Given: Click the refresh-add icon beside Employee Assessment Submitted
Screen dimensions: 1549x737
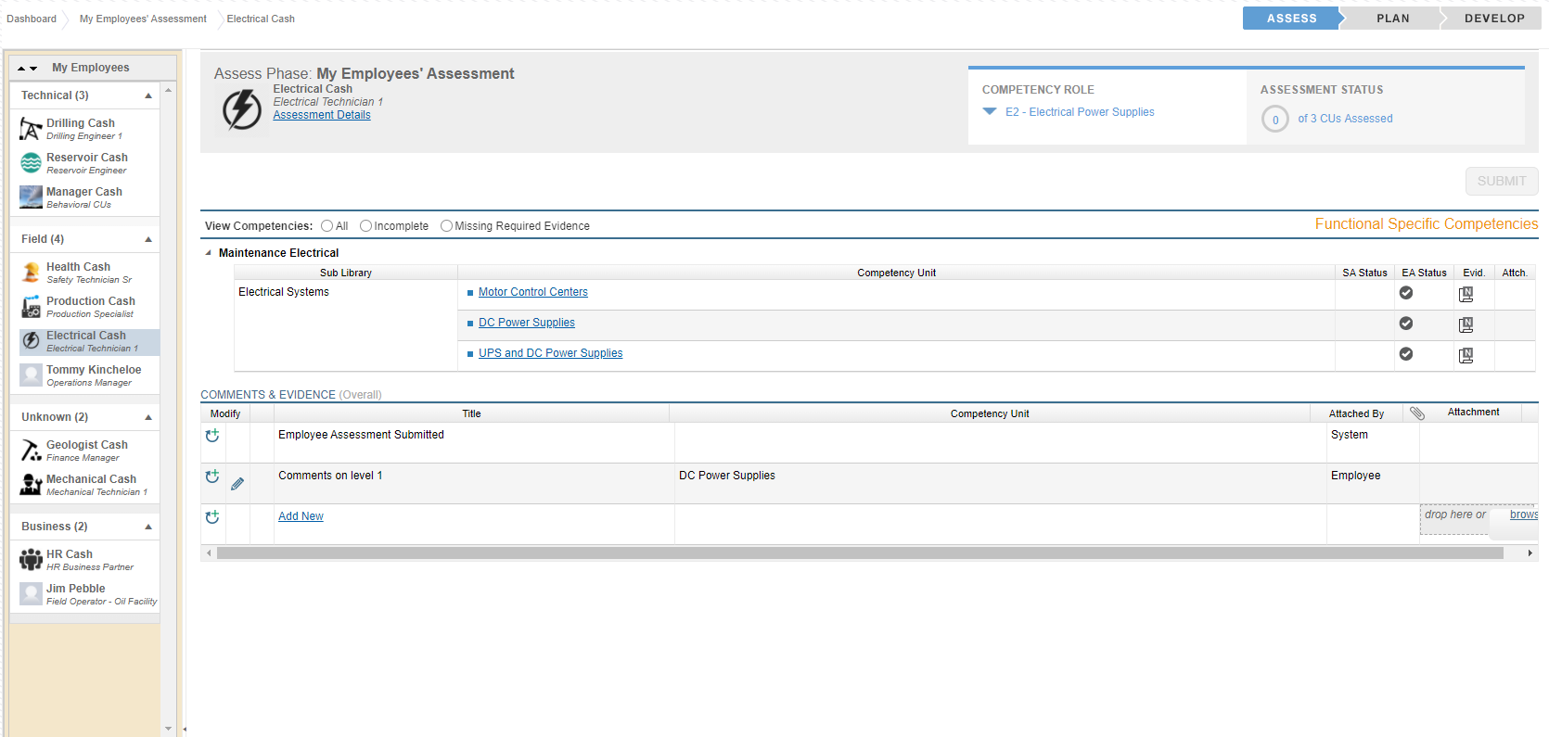Looking at the screenshot, I should click(212, 436).
